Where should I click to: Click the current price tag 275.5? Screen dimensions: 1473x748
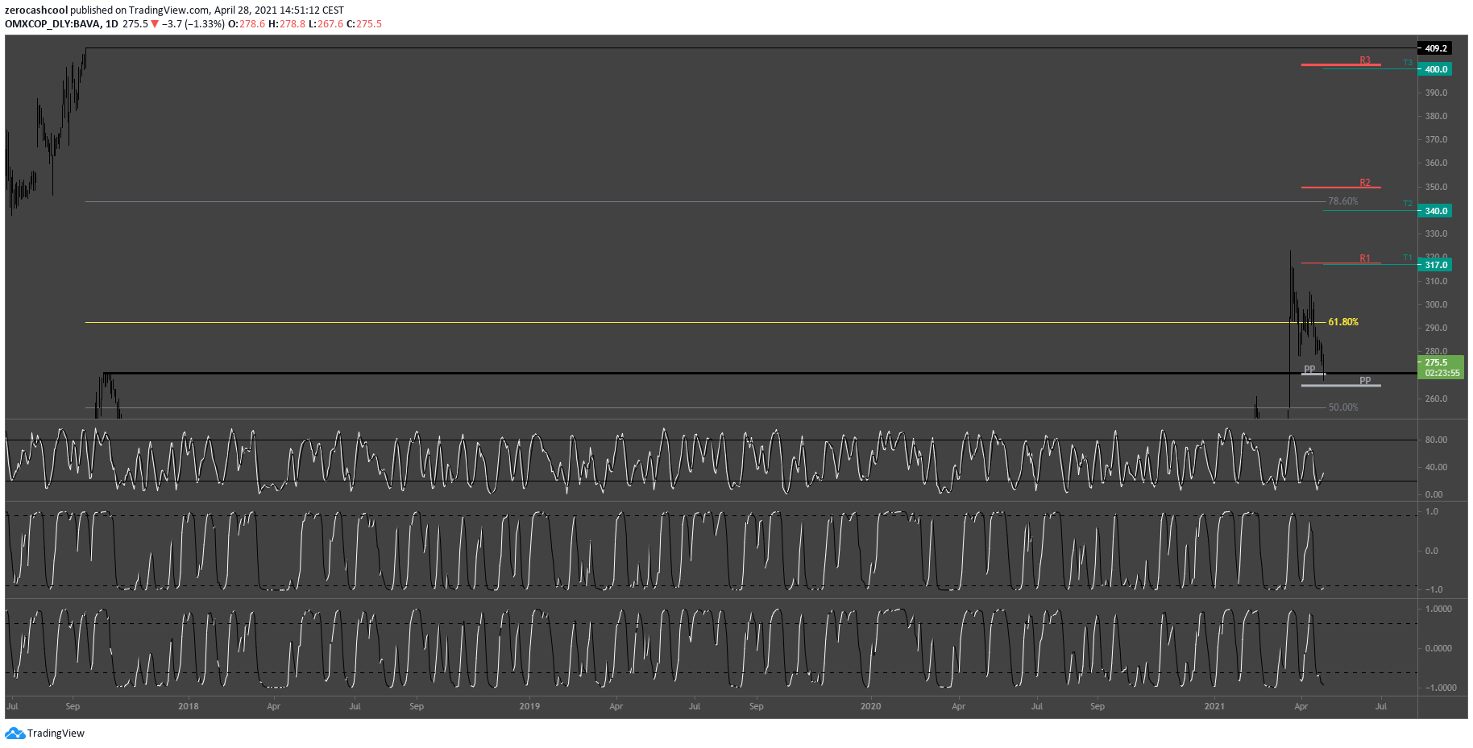[1436, 362]
